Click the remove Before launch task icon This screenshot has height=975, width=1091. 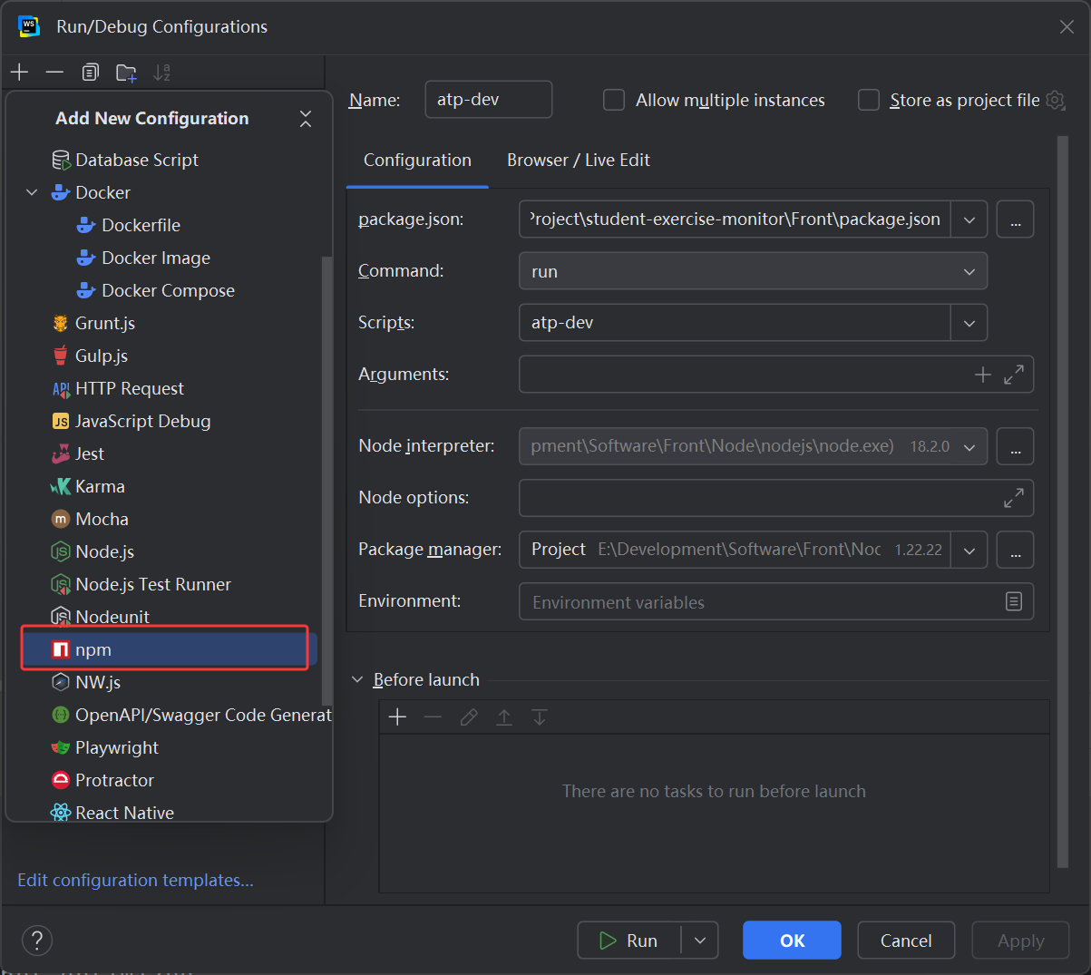[x=433, y=717]
